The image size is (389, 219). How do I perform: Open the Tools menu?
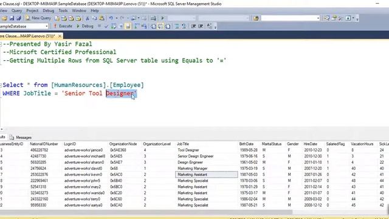tap(63, 11)
